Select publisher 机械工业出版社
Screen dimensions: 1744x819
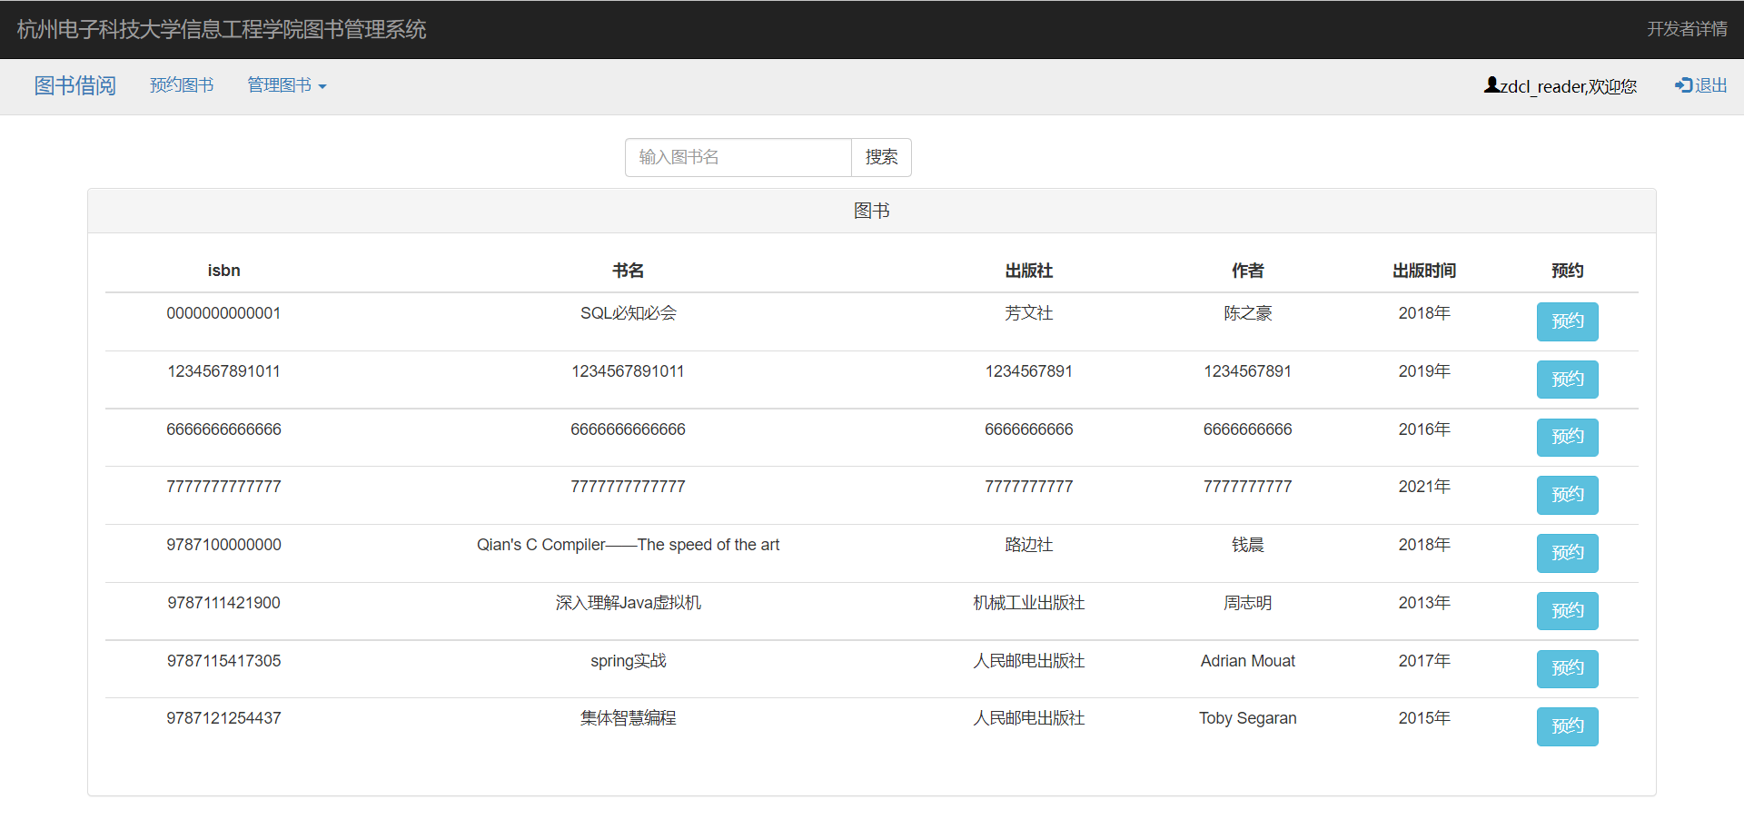tap(1028, 603)
